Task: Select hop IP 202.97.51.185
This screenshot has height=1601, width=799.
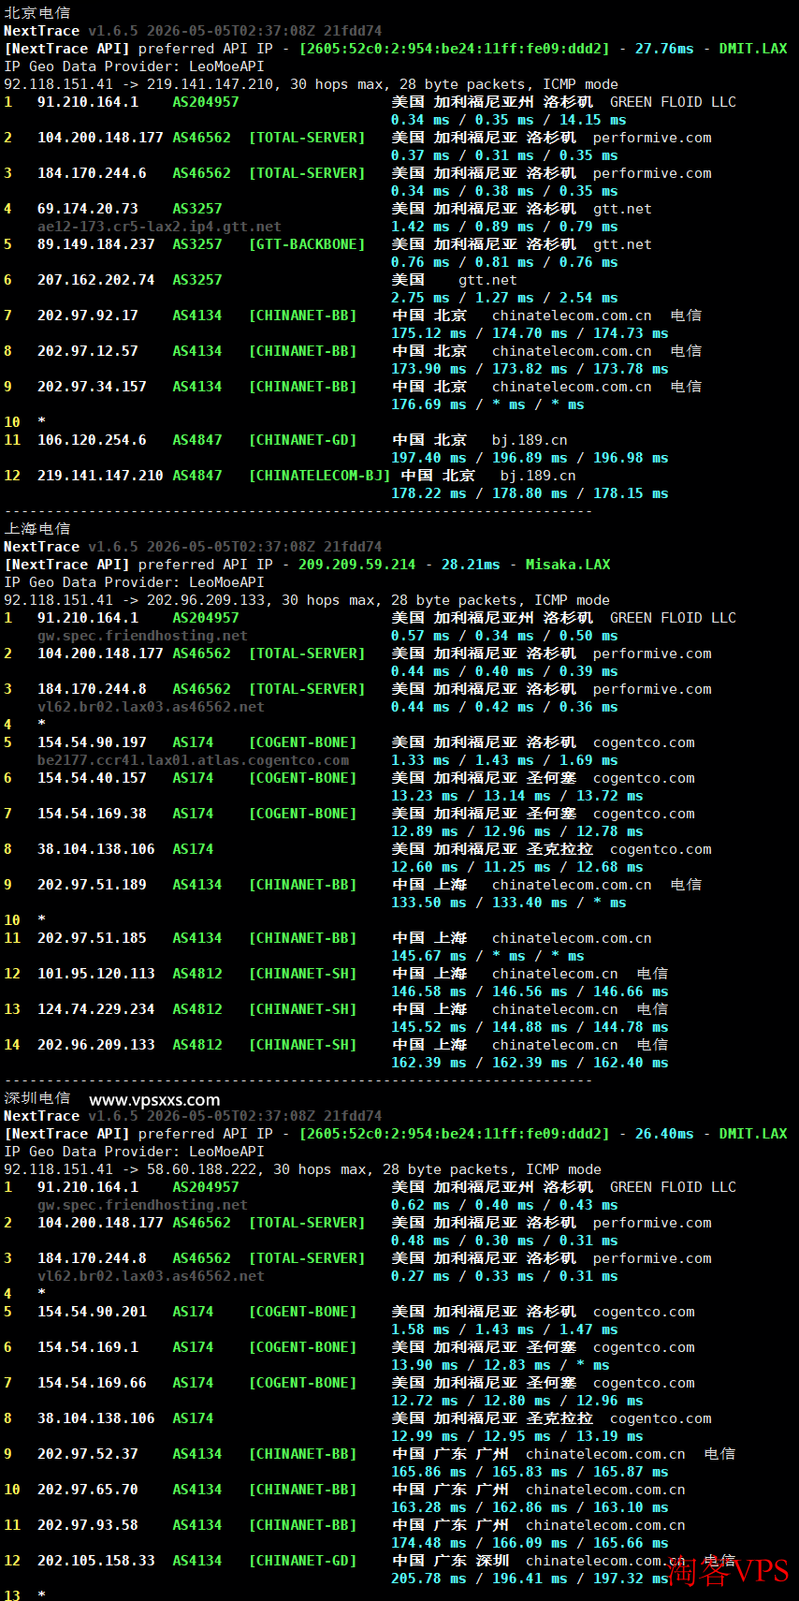Action: 92,938
